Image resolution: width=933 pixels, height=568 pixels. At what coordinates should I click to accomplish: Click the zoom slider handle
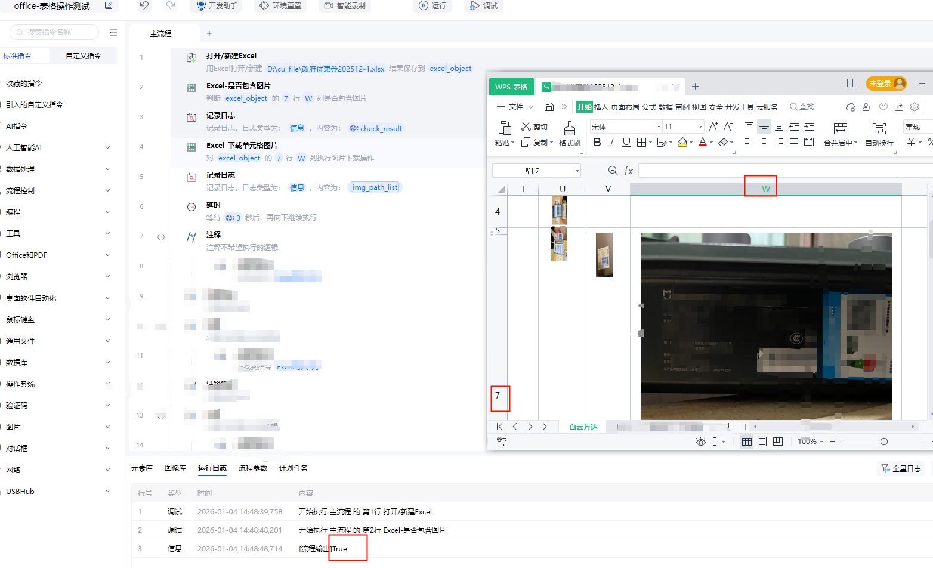(883, 442)
